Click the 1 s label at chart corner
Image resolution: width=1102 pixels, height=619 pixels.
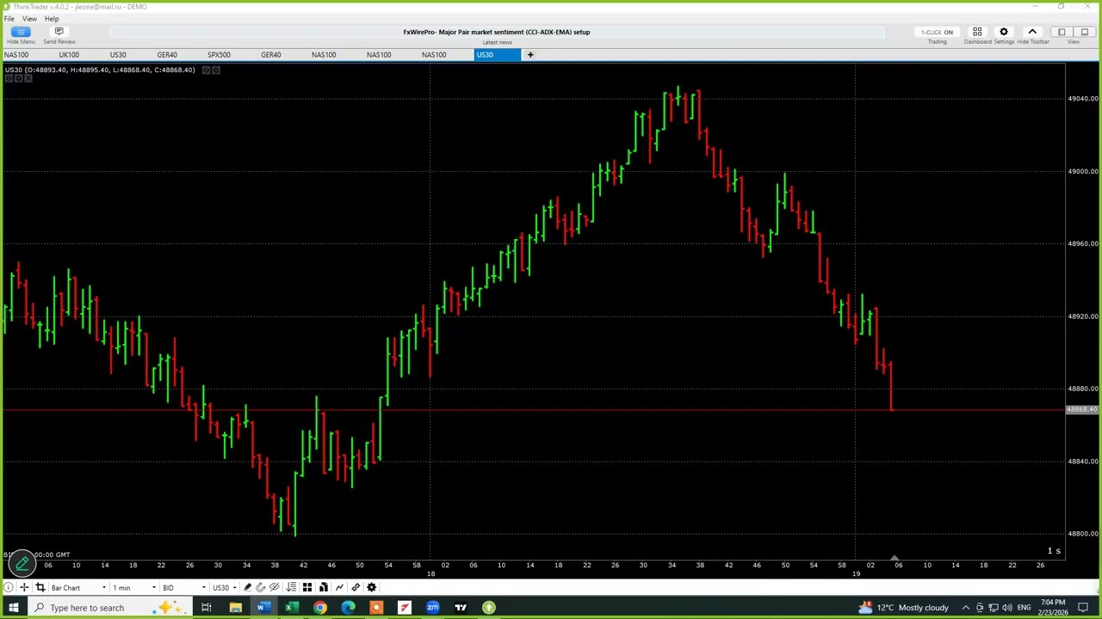pyautogui.click(x=1054, y=551)
